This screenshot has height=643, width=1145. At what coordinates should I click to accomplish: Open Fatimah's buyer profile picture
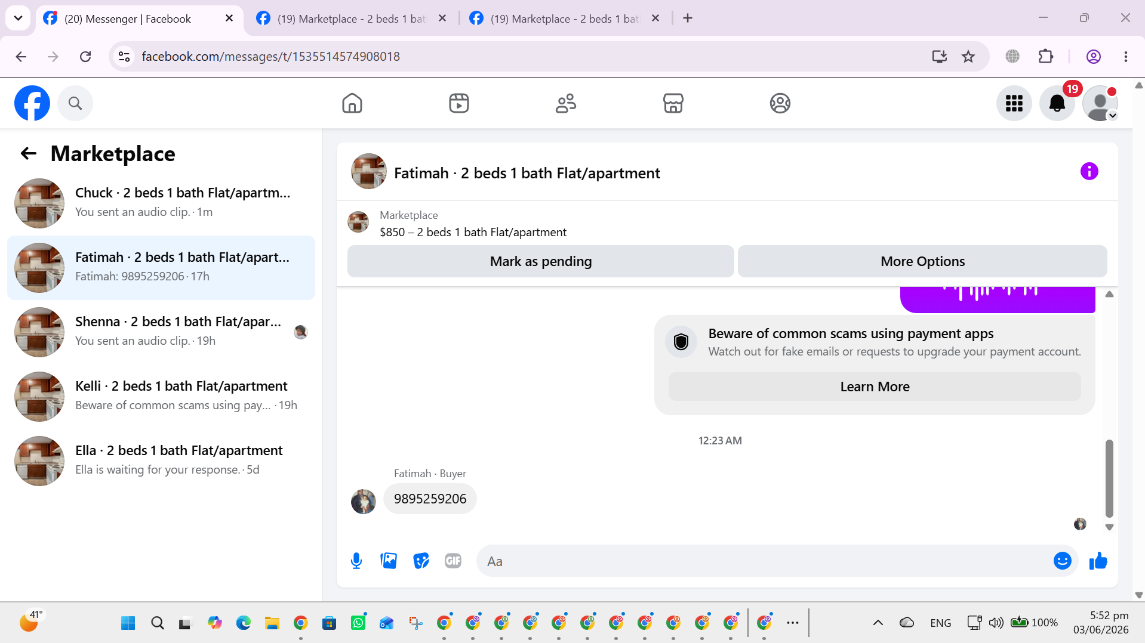point(364,502)
